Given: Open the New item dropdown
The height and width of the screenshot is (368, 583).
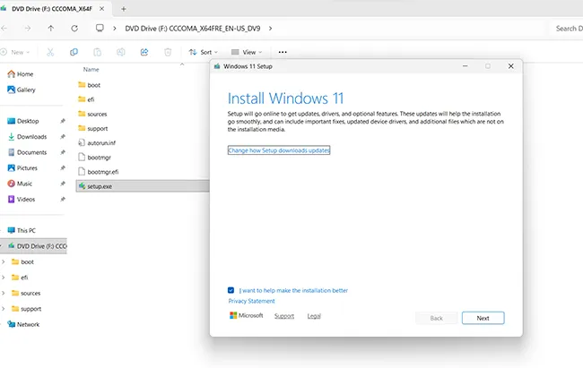Looking at the screenshot, I should click(x=15, y=52).
